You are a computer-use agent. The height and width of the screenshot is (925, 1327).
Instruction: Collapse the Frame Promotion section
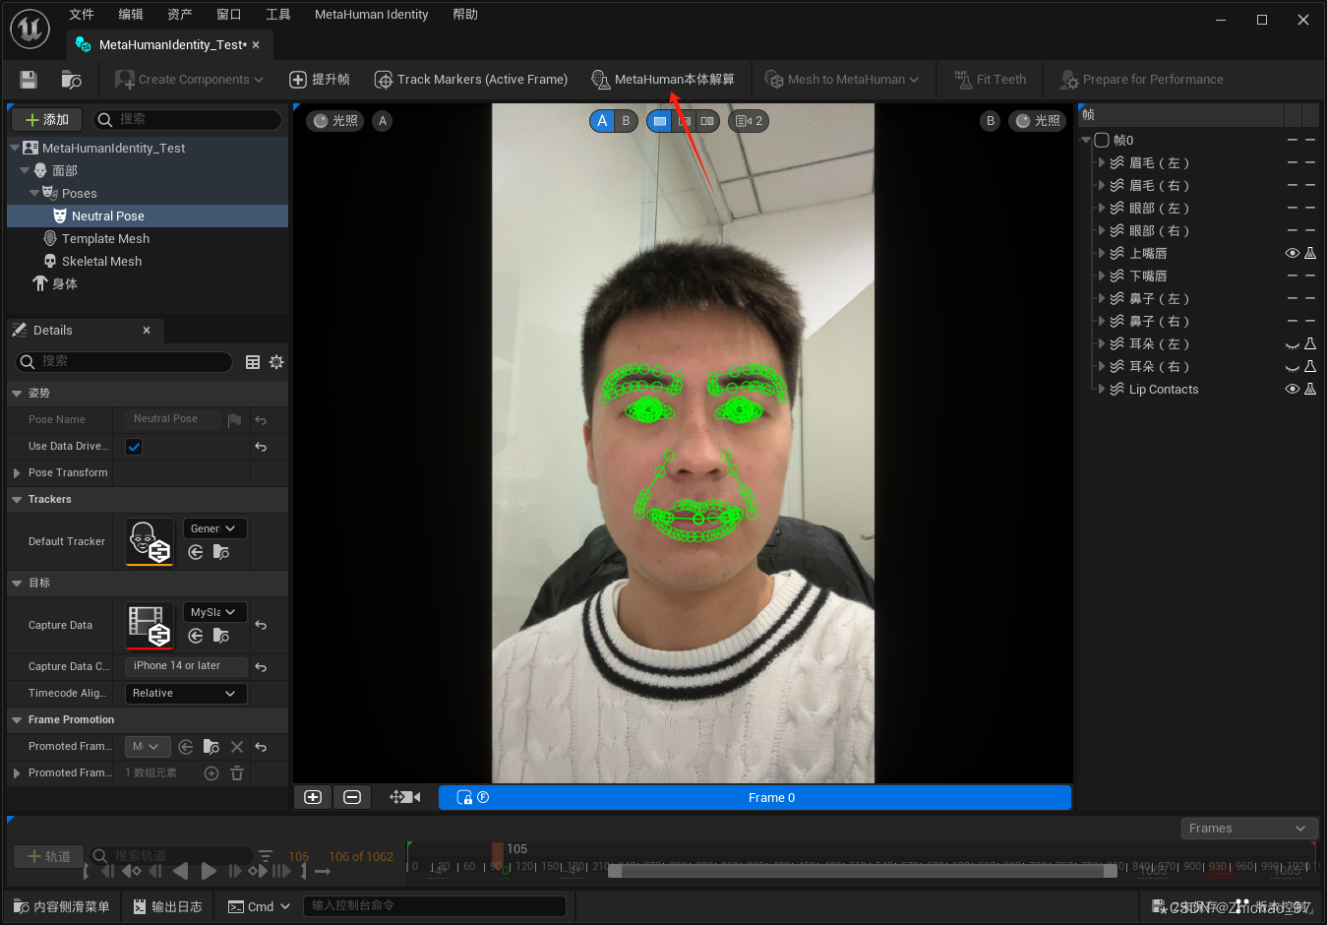coord(17,720)
